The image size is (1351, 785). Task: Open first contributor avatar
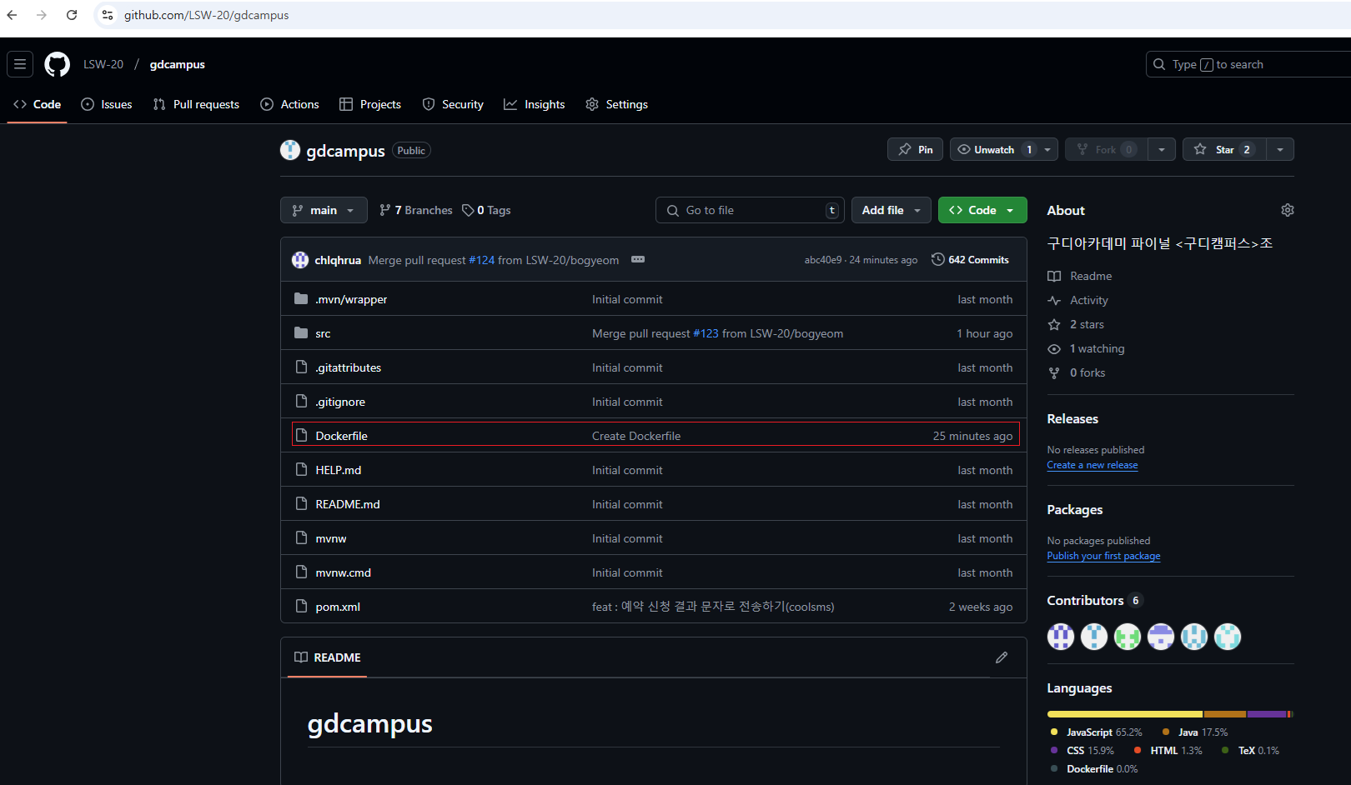pyautogui.click(x=1061, y=637)
